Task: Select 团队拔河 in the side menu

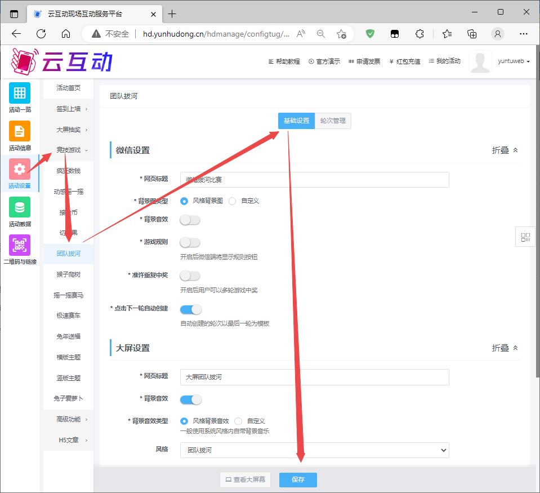Action: [x=68, y=254]
